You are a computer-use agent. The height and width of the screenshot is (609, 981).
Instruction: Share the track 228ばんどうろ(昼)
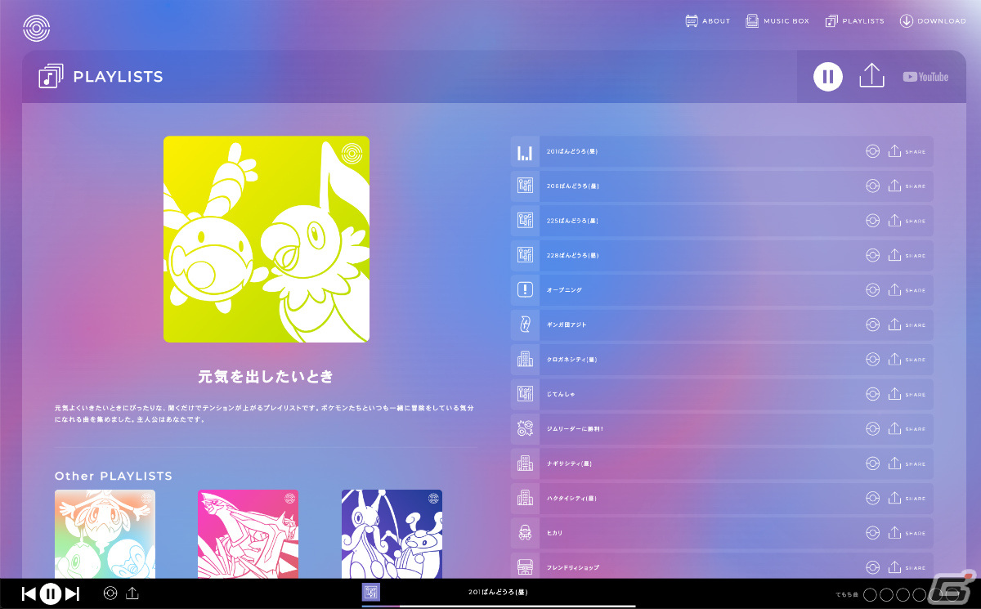pos(907,256)
